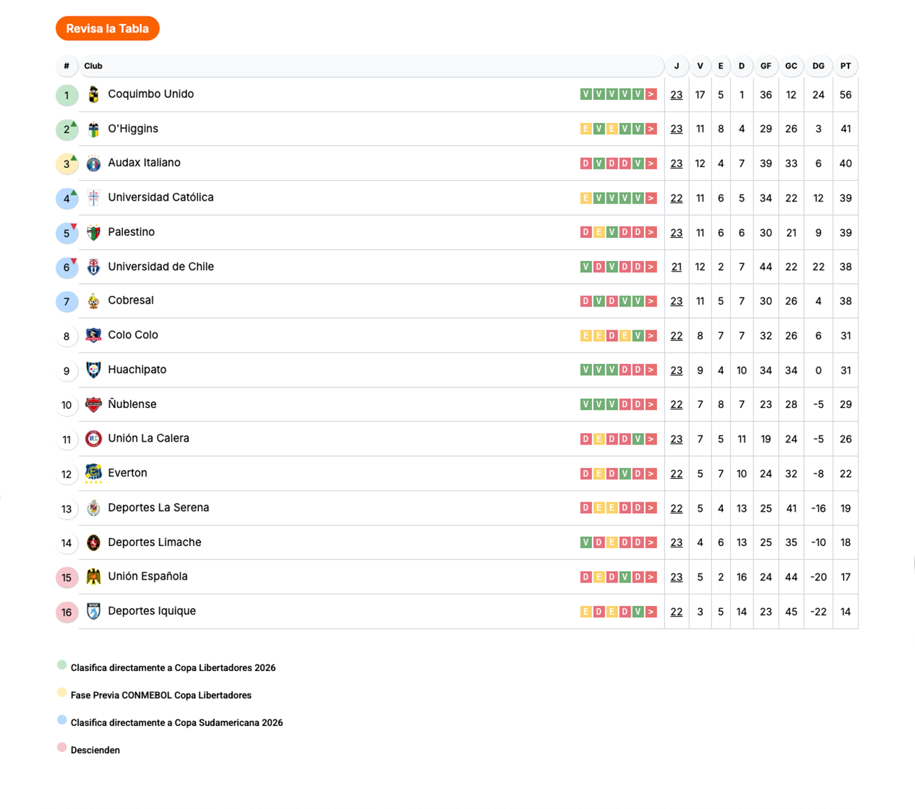Click the Cobresal crest icon
Viewport: 915px width, 809px height.
[93, 301]
